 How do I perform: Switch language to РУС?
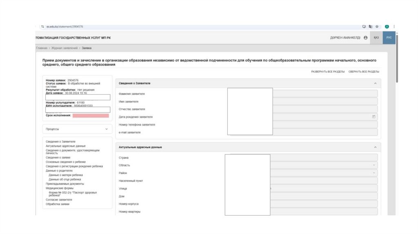pyautogui.click(x=389, y=38)
